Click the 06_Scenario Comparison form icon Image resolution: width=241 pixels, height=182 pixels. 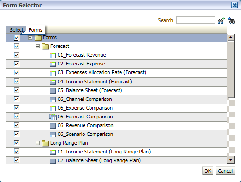click(x=53, y=135)
